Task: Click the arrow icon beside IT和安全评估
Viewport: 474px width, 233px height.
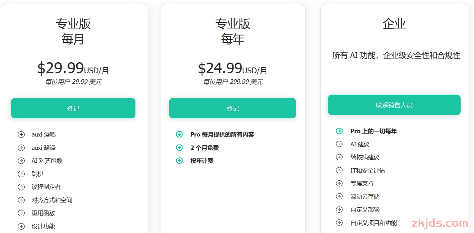Action: click(x=339, y=170)
